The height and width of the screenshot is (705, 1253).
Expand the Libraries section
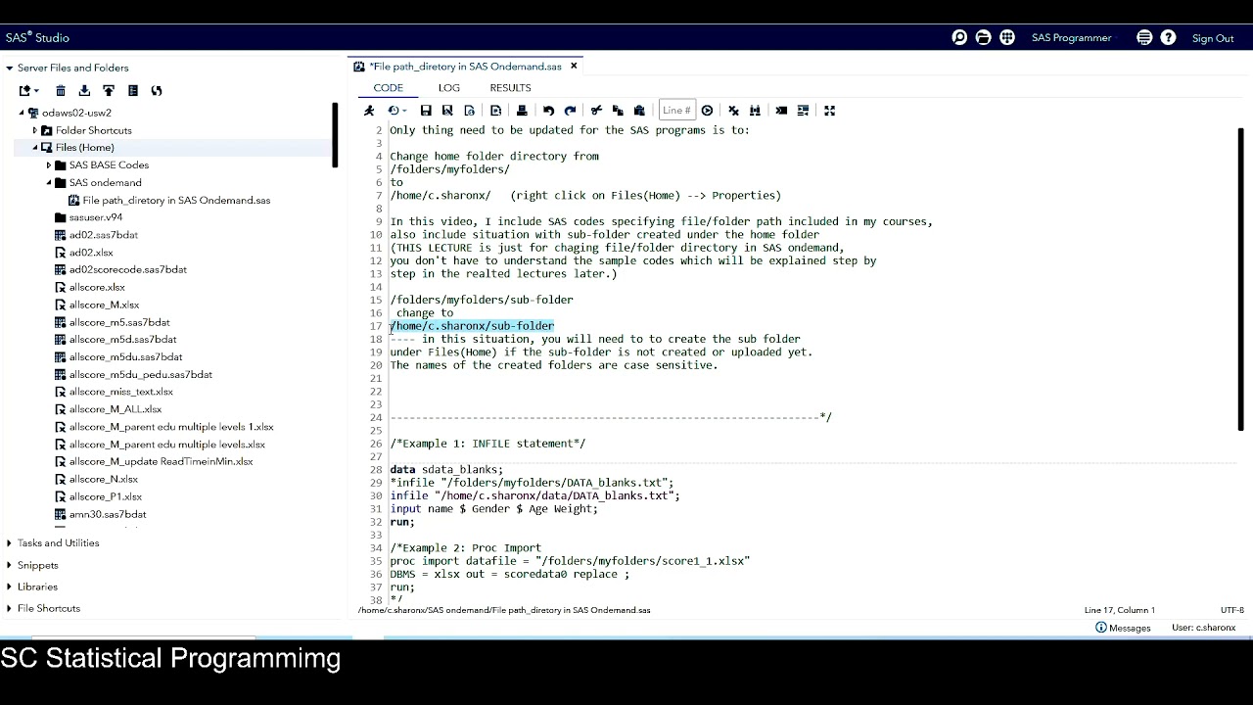tap(9, 587)
